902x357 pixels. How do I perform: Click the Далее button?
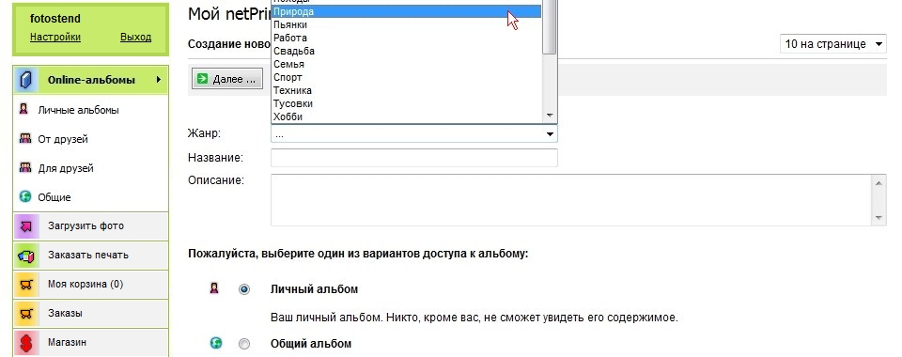point(227,79)
